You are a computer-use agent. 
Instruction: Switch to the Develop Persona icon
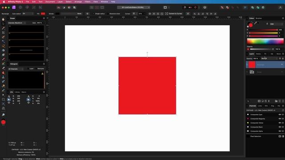[x=27, y=8]
